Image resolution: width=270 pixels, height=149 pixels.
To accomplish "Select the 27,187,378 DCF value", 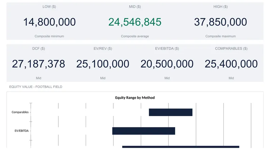I will 38,64.
